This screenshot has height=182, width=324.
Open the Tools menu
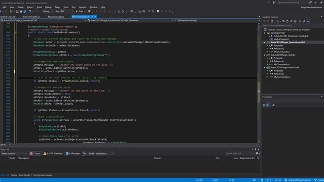click(66, 7)
